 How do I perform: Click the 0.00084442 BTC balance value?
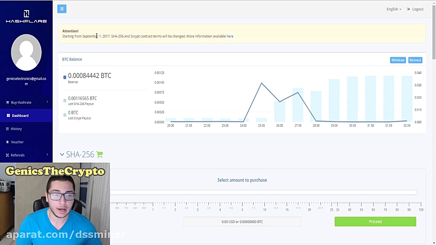tap(90, 76)
